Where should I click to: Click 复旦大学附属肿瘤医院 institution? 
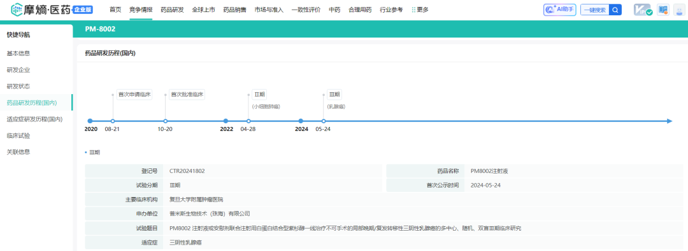click(196, 200)
